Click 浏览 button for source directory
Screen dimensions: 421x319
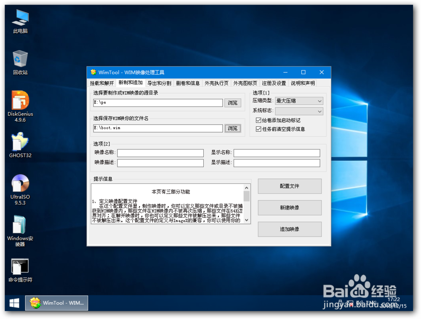coord(232,103)
